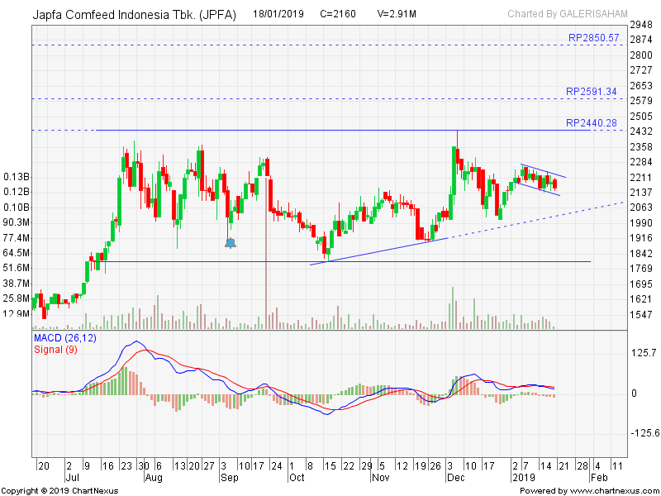The width and height of the screenshot is (661, 496).
Task: Select the Aug month marker on time axis
Action: 154,478
